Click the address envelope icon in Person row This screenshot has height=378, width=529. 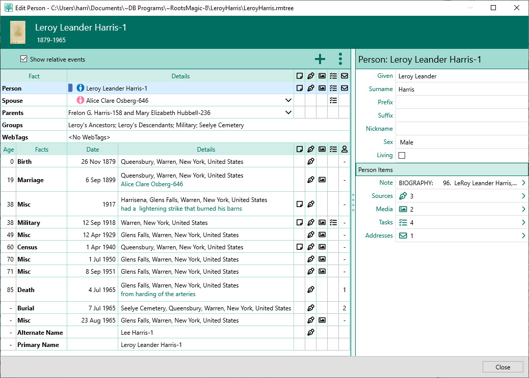(345, 89)
